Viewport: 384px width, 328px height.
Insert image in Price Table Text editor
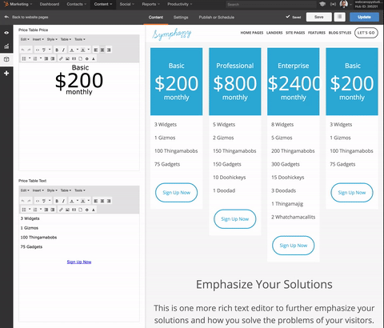click(67, 210)
